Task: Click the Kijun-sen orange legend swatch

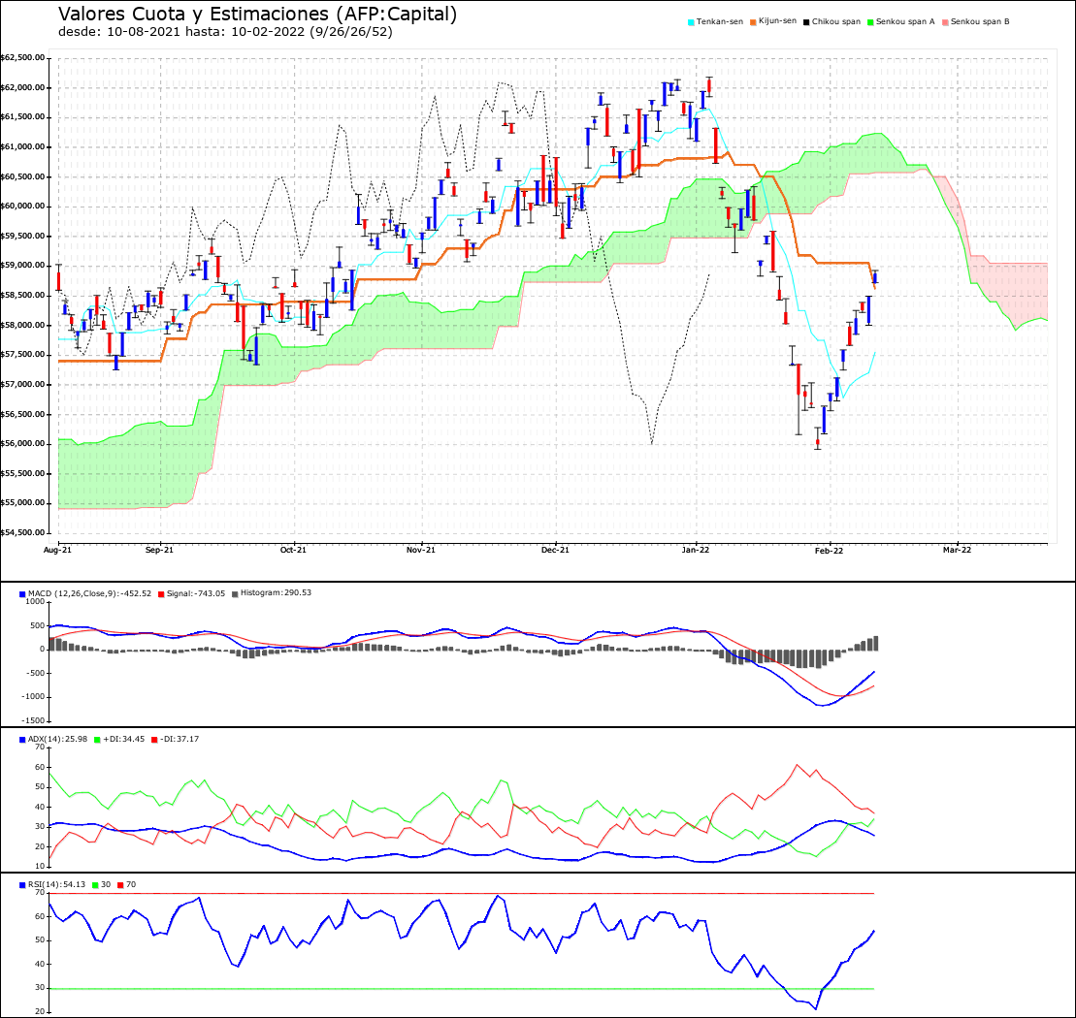Action: pyautogui.click(x=753, y=22)
